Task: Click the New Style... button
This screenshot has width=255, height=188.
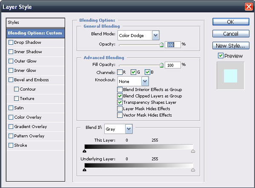Action: (231, 46)
